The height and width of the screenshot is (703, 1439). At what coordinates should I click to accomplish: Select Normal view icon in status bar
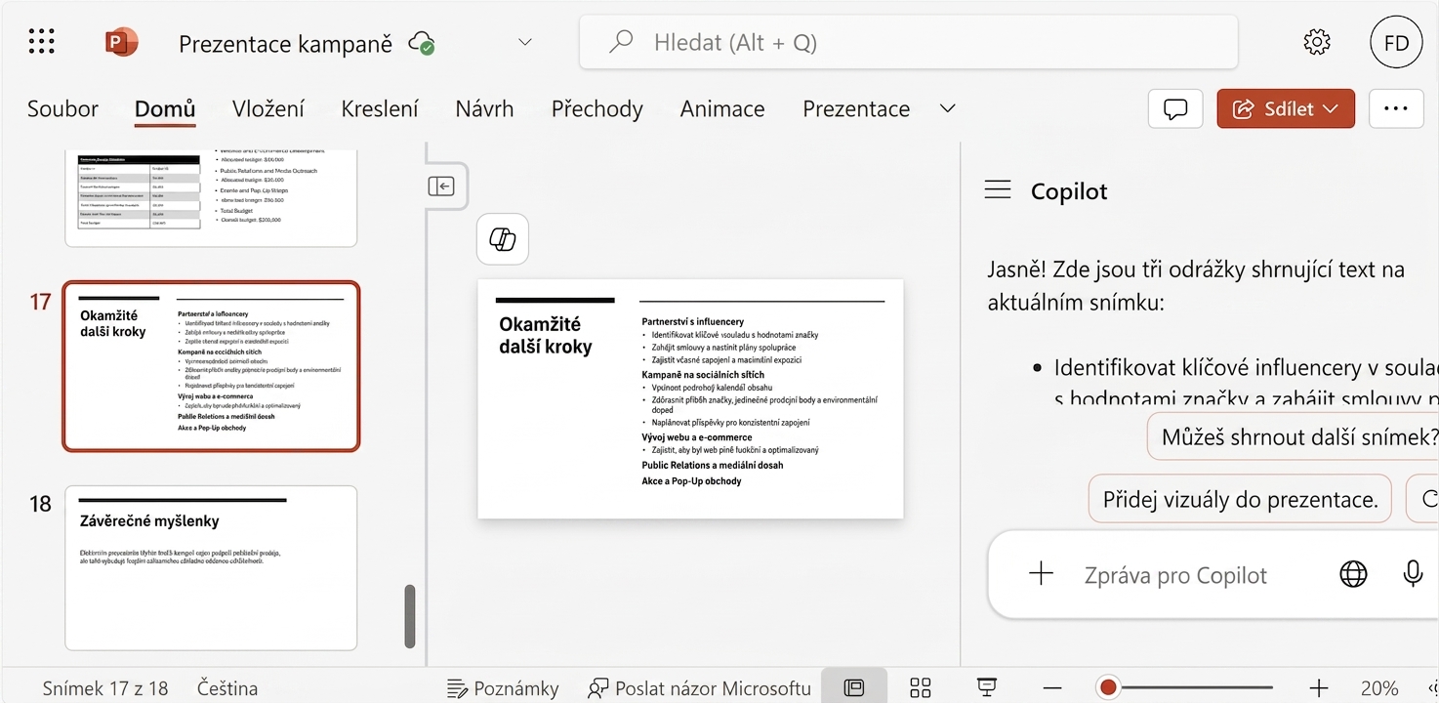pyautogui.click(x=854, y=687)
